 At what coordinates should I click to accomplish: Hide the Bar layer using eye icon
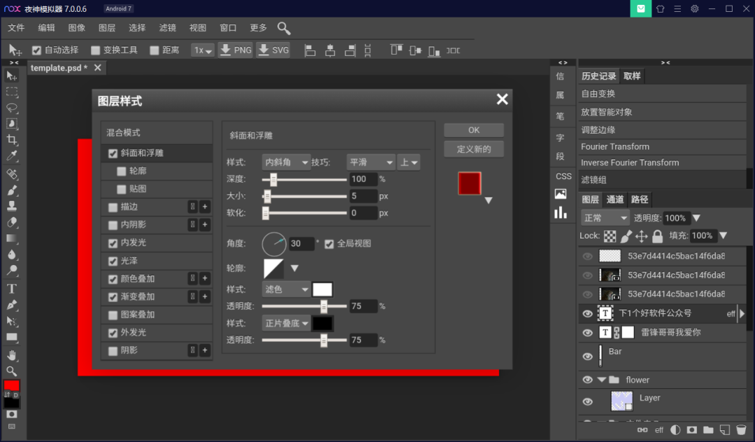pyautogui.click(x=587, y=356)
